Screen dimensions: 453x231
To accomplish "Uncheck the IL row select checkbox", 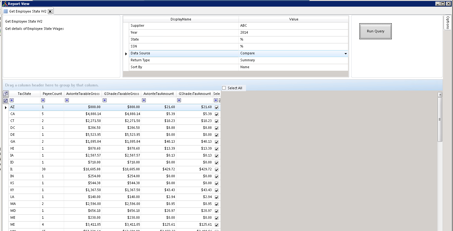I will coord(216,170).
